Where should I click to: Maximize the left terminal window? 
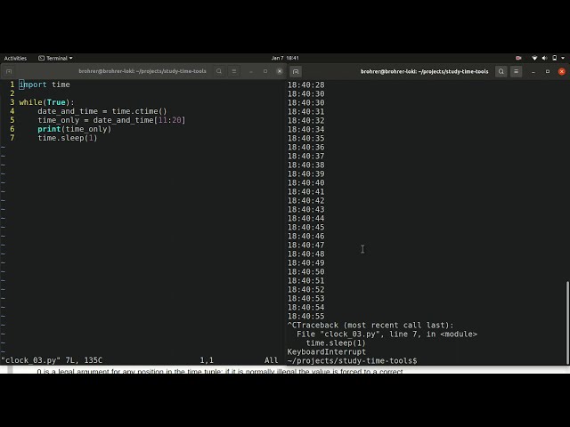pos(265,71)
